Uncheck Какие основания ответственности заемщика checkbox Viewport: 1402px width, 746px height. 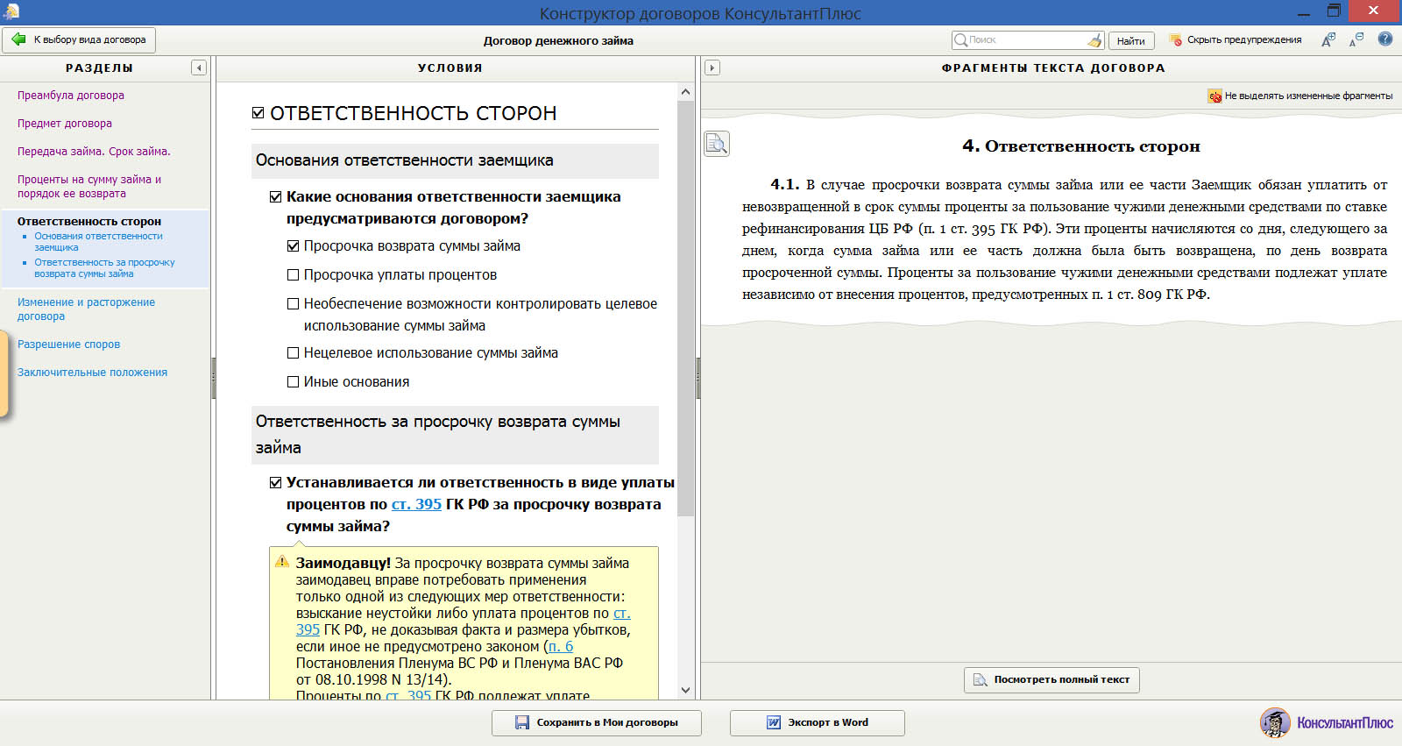[276, 197]
